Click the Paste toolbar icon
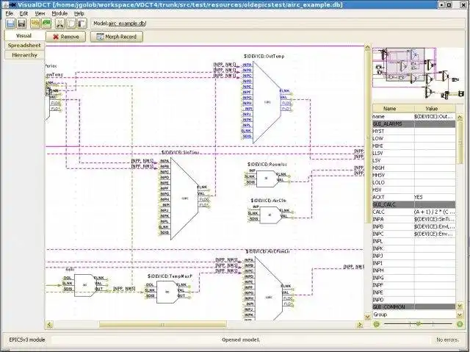 [x=82, y=24]
